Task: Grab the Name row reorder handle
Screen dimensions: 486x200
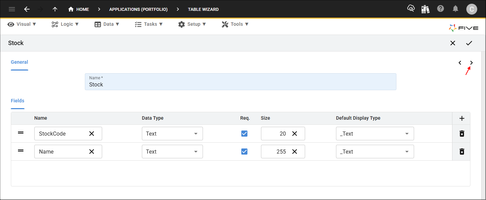Action: pos(21,151)
